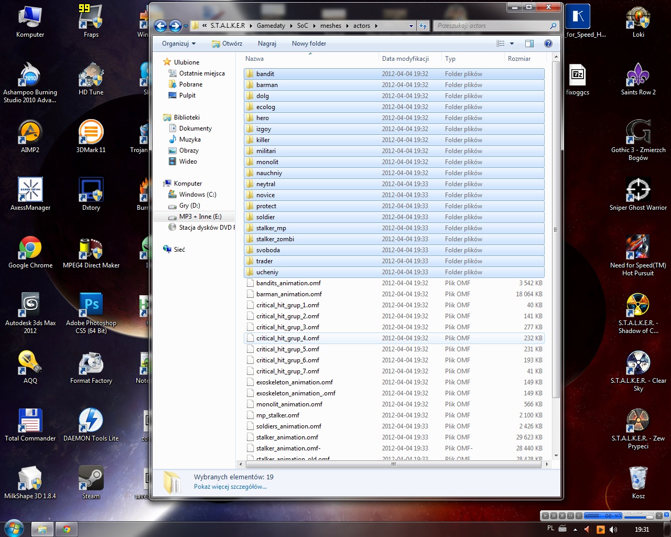Open Ostatnie miejsca in the sidebar
671x537 pixels.
pos(202,73)
